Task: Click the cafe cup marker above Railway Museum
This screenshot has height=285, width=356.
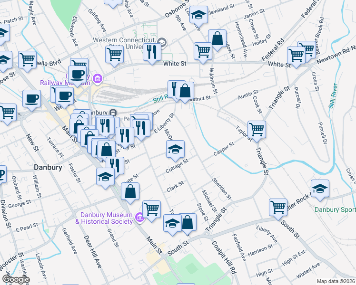Action: coord(77,76)
